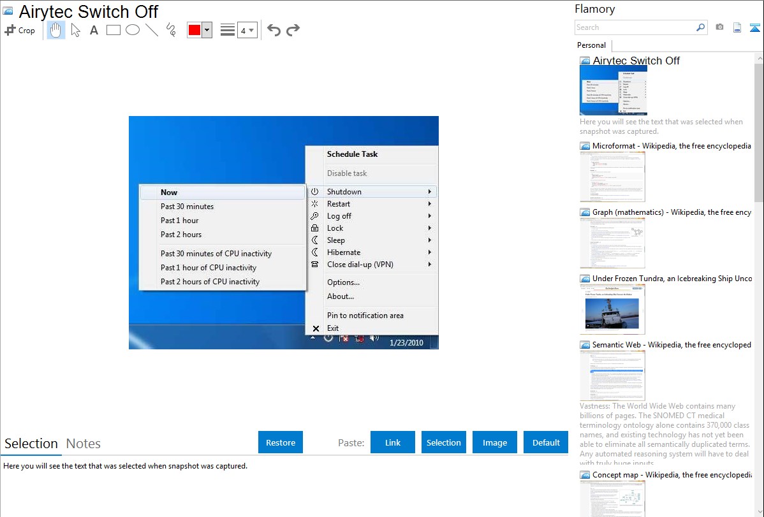Open the Under Frozen Tundra ship thumbnail
The height and width of the screenshot is (517, 764).
point(612,309)
